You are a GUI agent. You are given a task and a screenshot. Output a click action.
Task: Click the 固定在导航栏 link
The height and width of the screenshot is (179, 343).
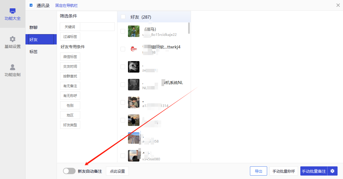pyautogui.click(x=66, y=5)
